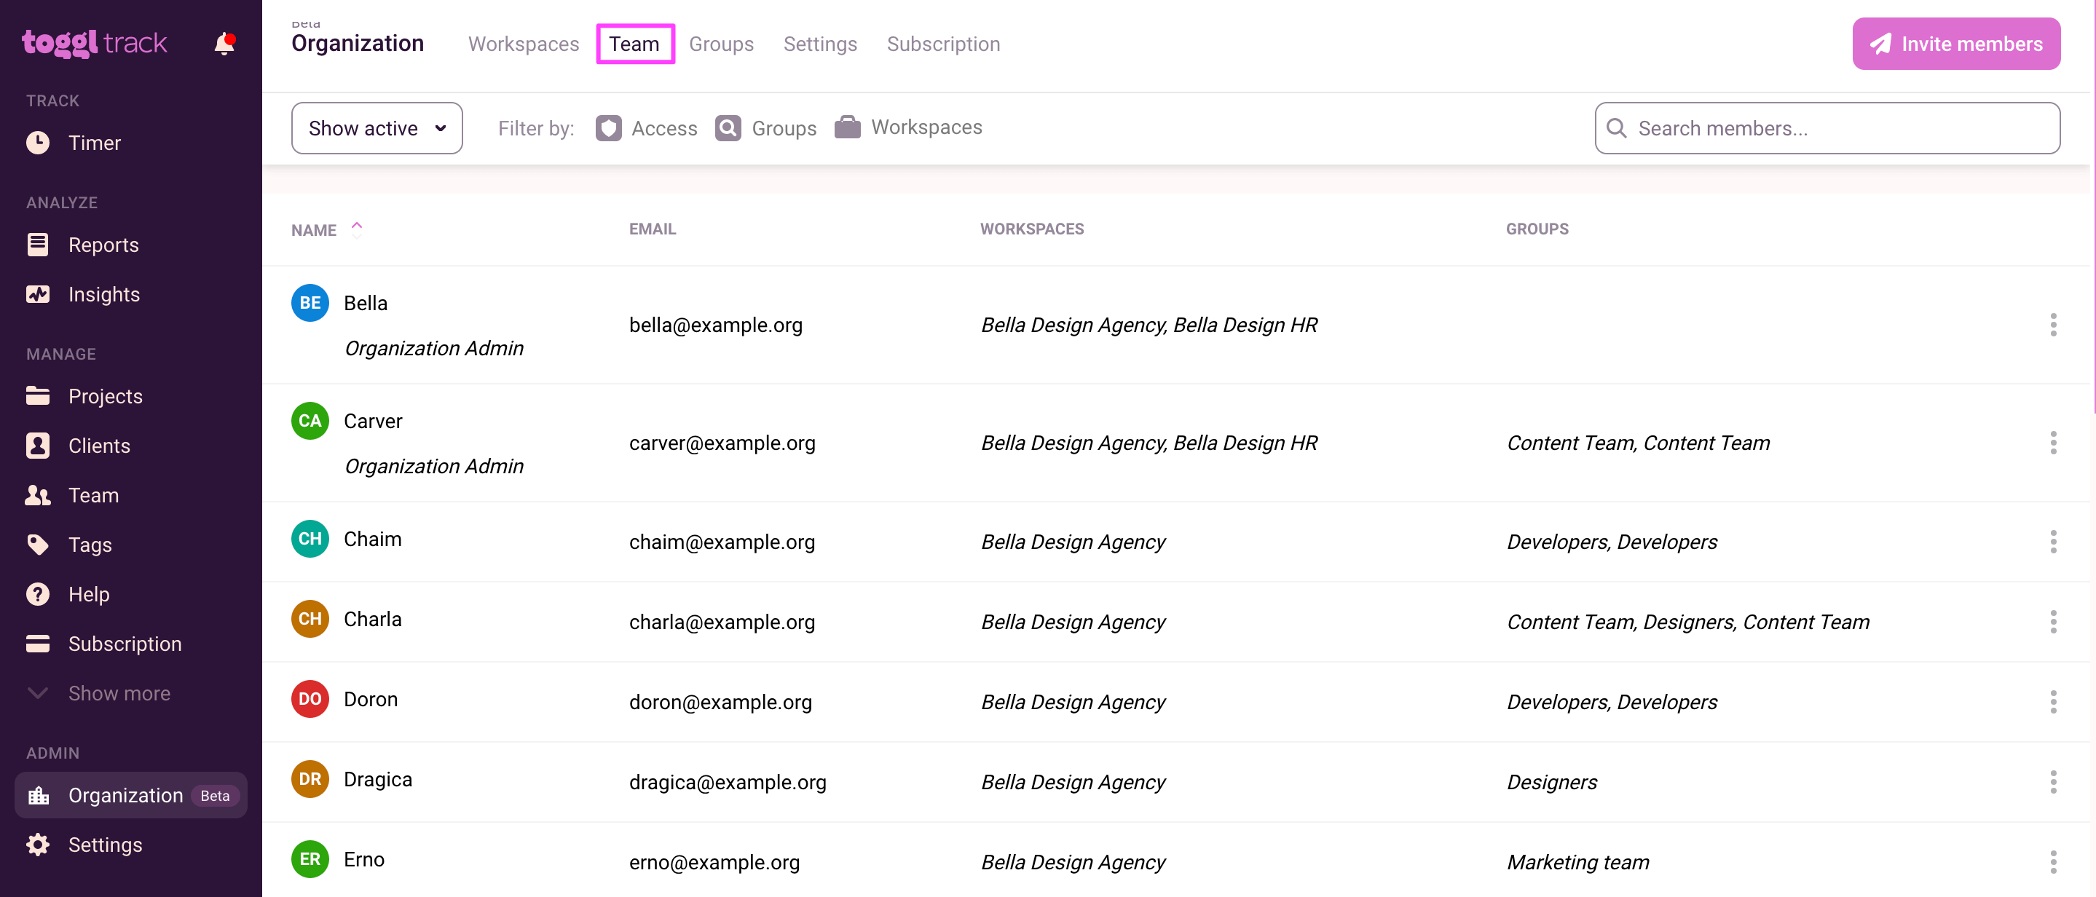2096x897 pixels.
Task: Open Tags from the sidebar
Action: tap(90, 545)
